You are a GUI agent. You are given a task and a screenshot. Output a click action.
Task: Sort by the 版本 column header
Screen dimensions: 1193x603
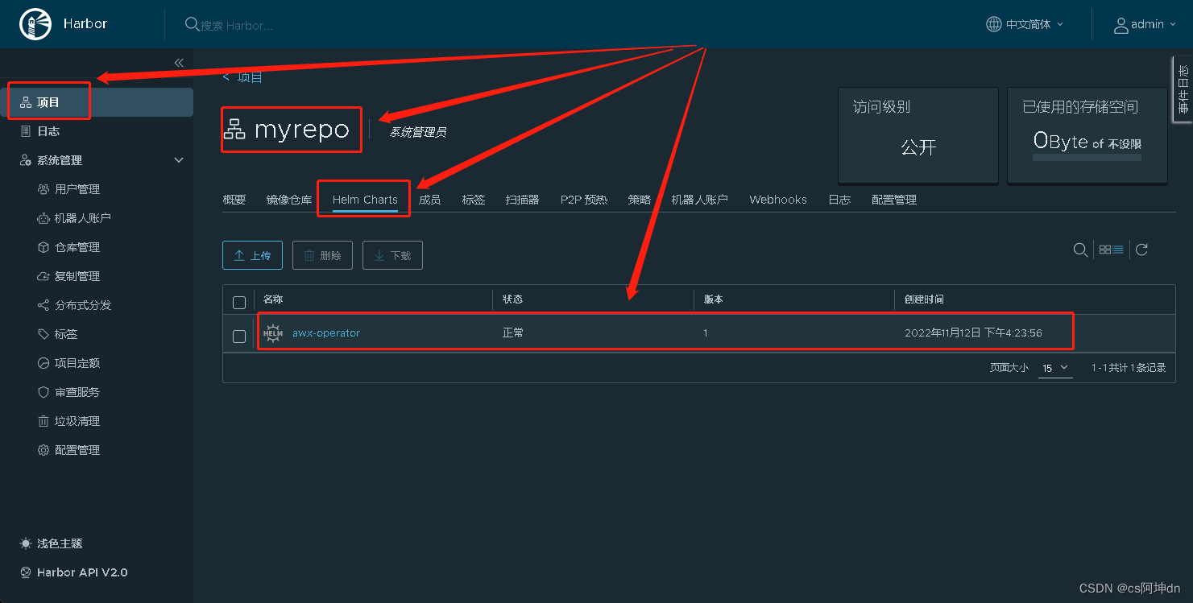coord(713,299)
